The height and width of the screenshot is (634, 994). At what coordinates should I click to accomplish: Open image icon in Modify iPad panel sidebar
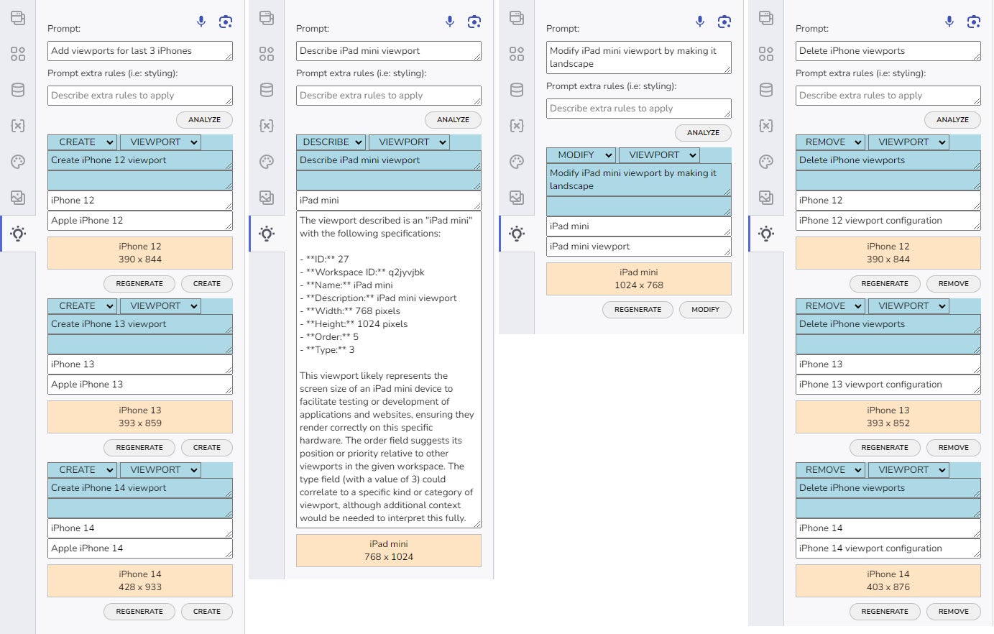pos(517,197)
